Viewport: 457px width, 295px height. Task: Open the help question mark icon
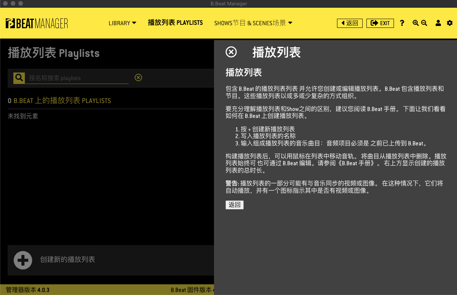point(402,23)
